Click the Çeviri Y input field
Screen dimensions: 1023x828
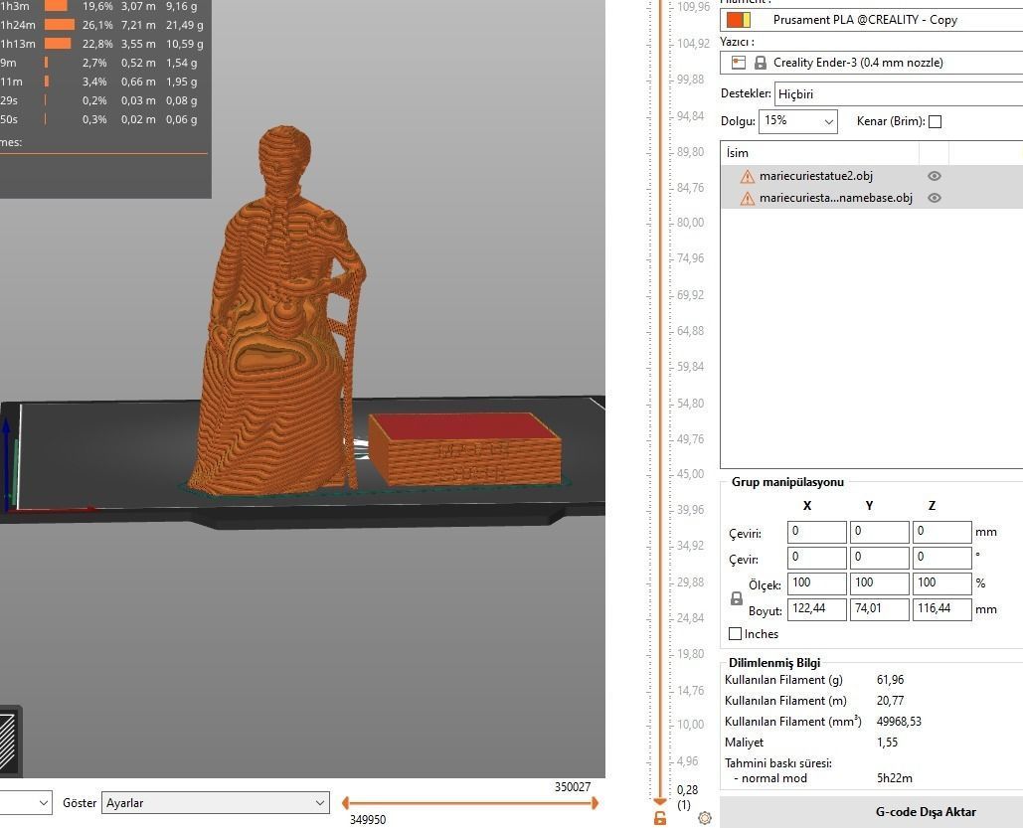coord(880,532)
